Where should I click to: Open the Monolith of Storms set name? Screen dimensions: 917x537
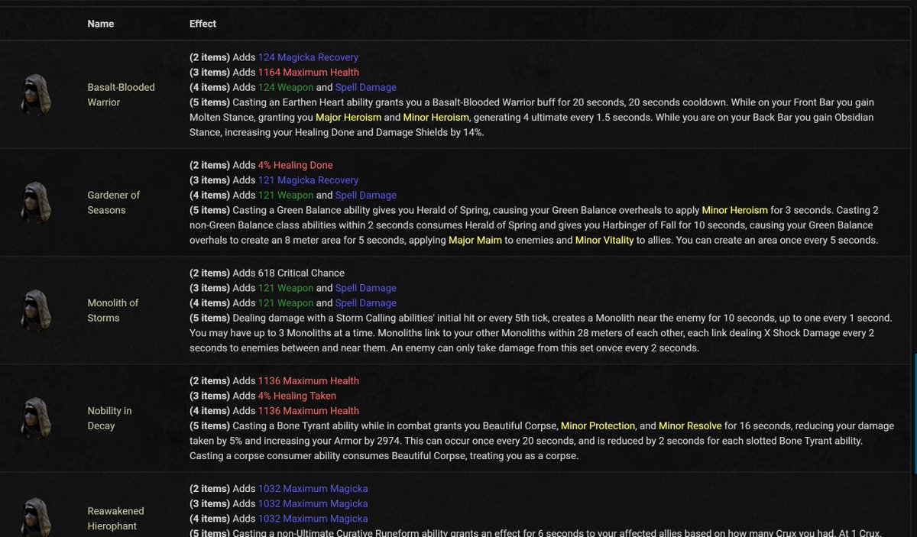(113, 310)
